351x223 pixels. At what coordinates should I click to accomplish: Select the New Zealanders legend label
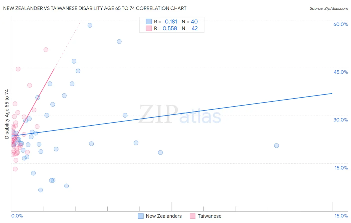pos(164,216)
